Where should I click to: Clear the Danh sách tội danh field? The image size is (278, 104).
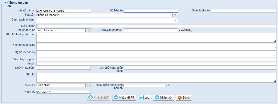coord(175,20)
